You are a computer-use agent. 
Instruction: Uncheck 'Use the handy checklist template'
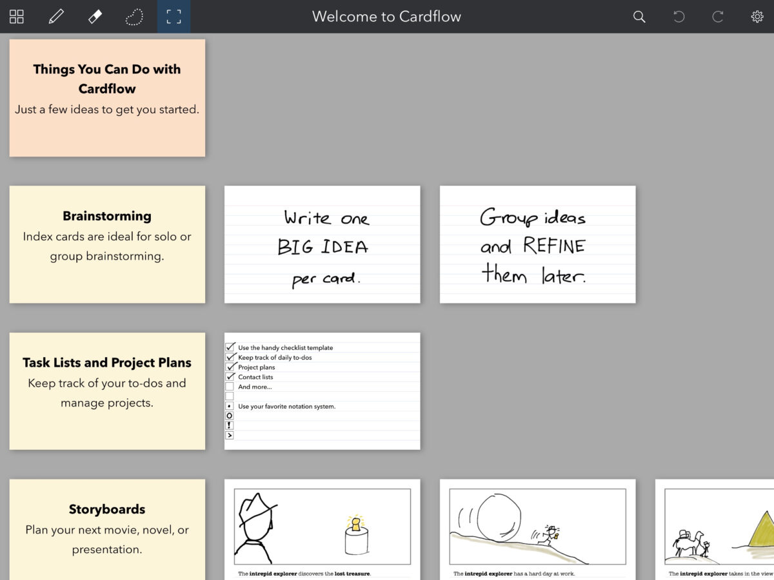point(230,347)
